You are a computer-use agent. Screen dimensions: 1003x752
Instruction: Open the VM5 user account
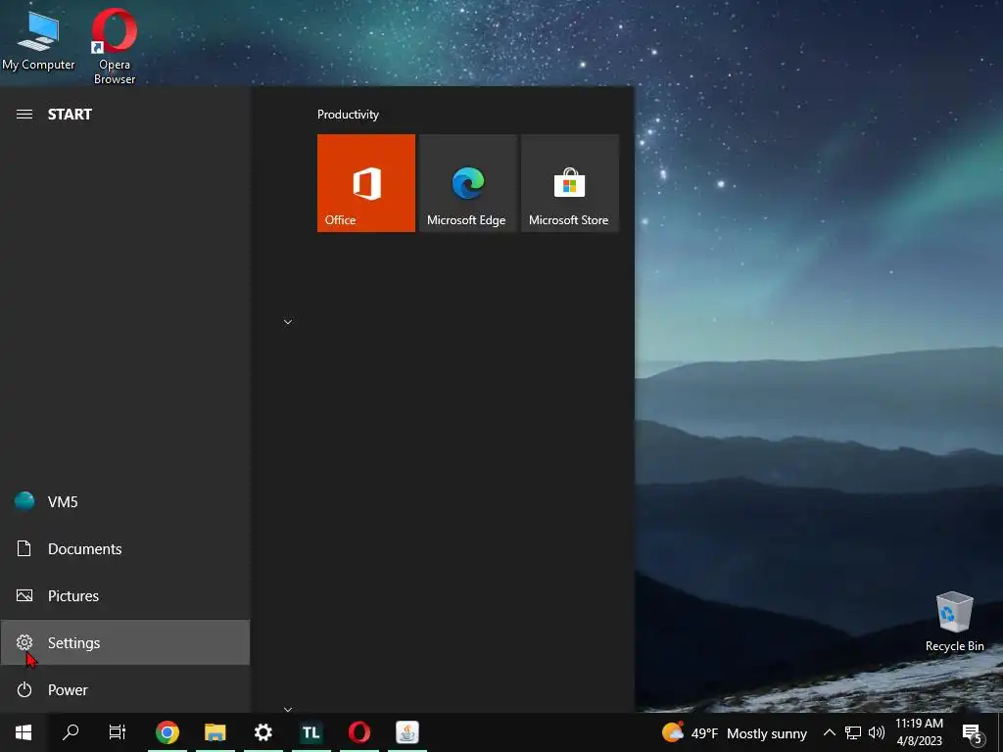pos(125,502)
